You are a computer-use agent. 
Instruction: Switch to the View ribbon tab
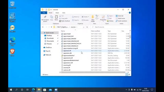coord(64,13)
